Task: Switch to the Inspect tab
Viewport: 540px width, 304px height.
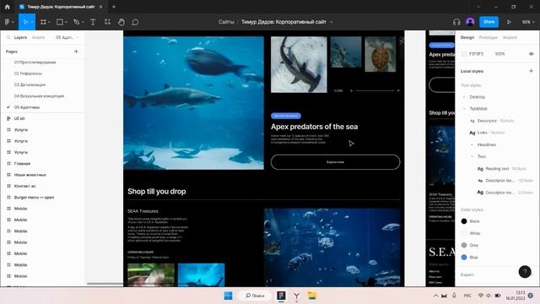Action: click(x=510, y=37)
